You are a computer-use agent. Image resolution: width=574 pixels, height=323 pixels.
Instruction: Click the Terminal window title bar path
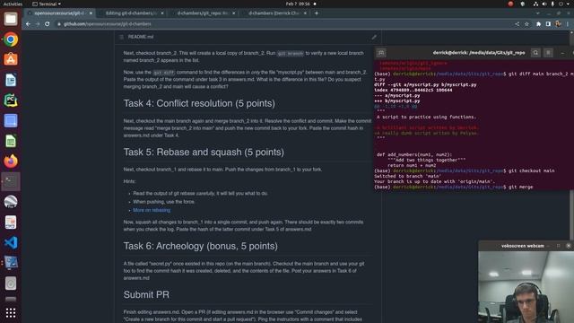479,53
